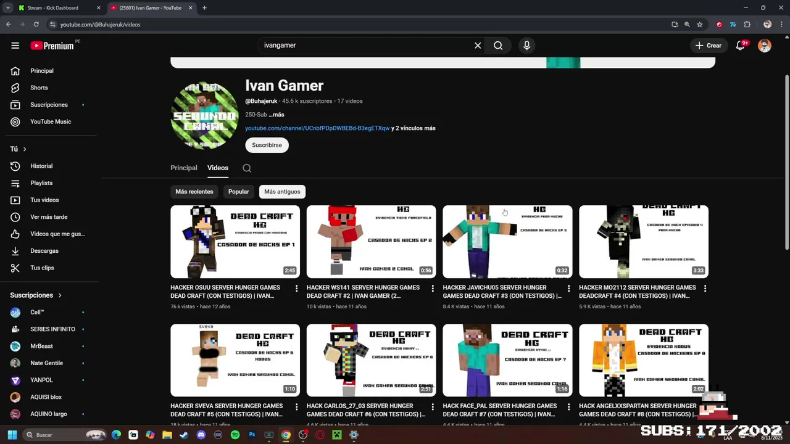Image resolution: width=790 pixels, height=444 pixels.
Task: Click the magnifier search button
Action: pos(498,46)
